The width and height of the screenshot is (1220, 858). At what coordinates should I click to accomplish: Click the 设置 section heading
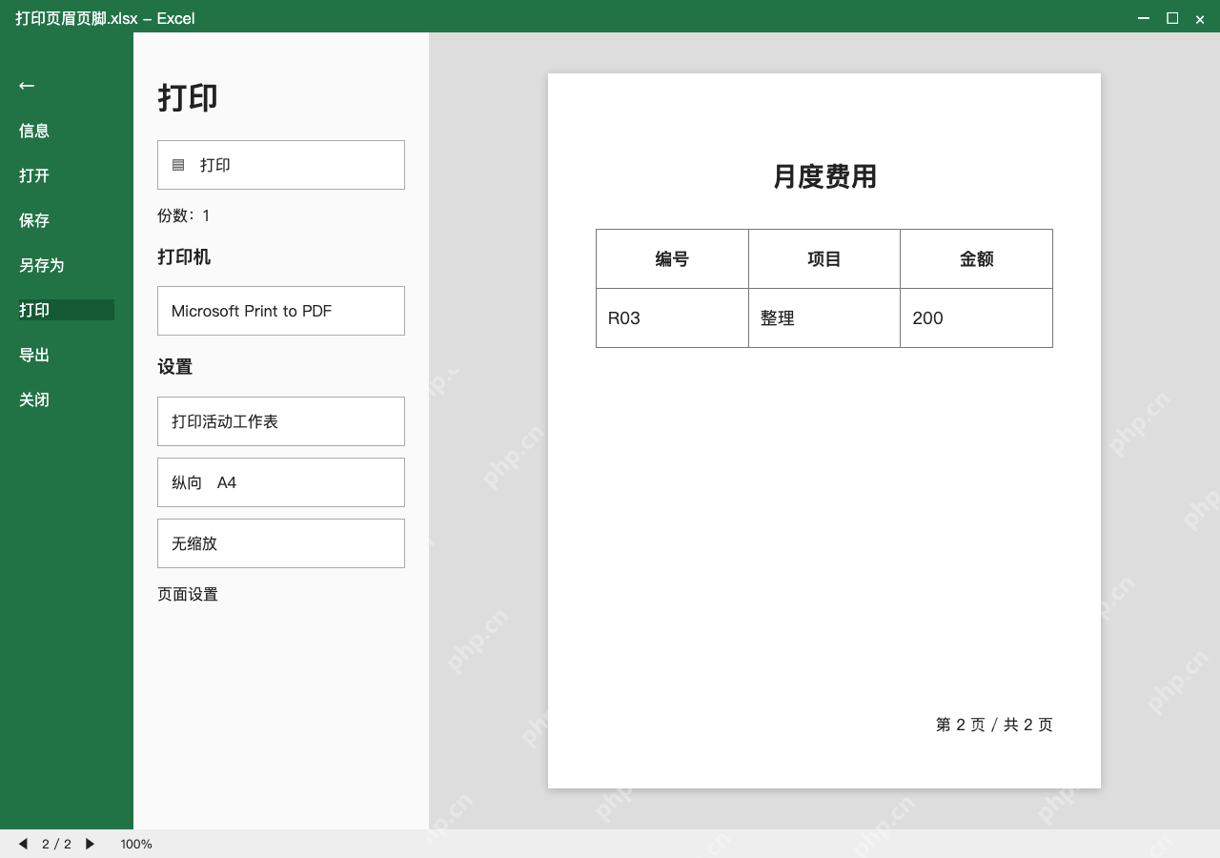[x=175, y=367]
